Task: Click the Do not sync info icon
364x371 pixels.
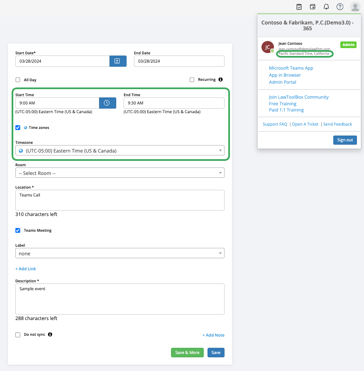Action: [50, 335]
